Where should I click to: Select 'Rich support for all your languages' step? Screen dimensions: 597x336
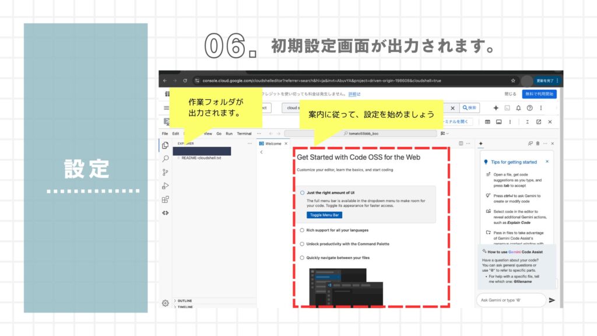[x=338, y=230]
